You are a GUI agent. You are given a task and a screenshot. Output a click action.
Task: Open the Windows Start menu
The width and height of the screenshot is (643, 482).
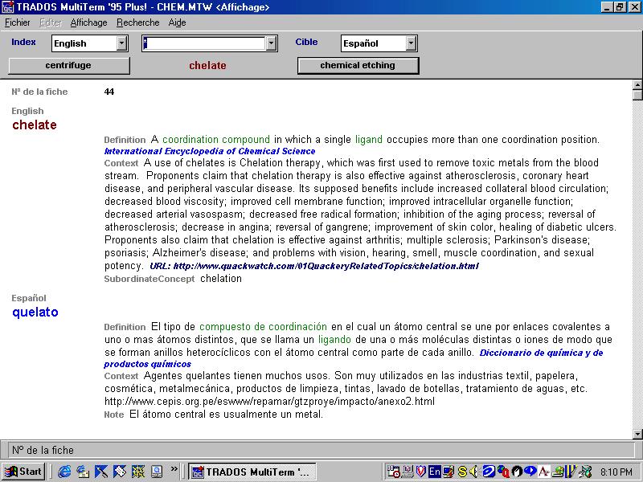point(23,472)
